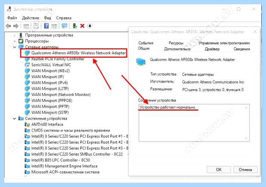266x187 pixels.
Task: Select WAN Miniport (PPPOE)
Action: [52, 101]
